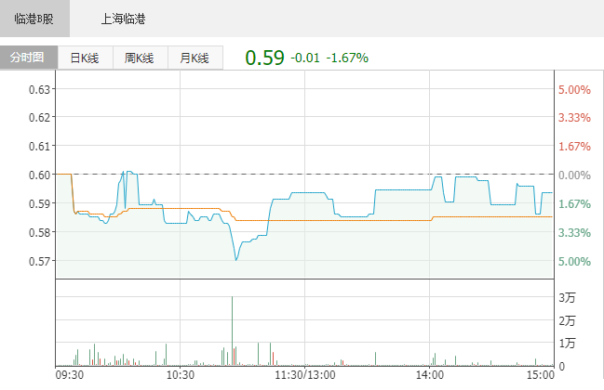Select the 14:00 time axis marker
The width and height of the screenshot is (604, 390).
pos(429,375)
